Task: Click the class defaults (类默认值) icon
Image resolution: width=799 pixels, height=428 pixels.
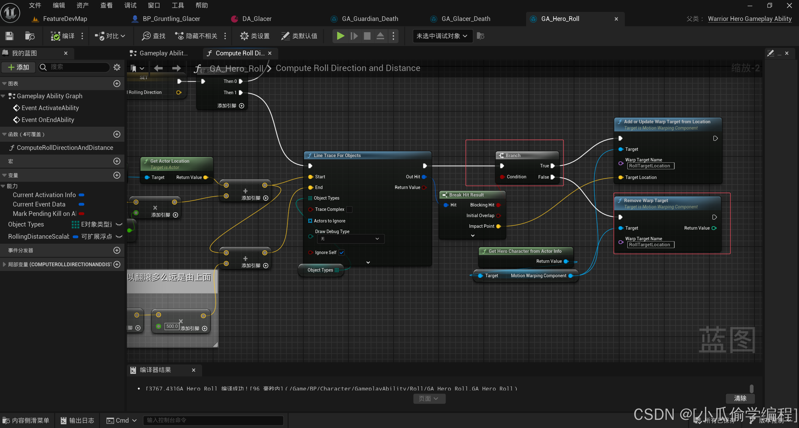Action: pyautogui.click(x=285, y=36)
